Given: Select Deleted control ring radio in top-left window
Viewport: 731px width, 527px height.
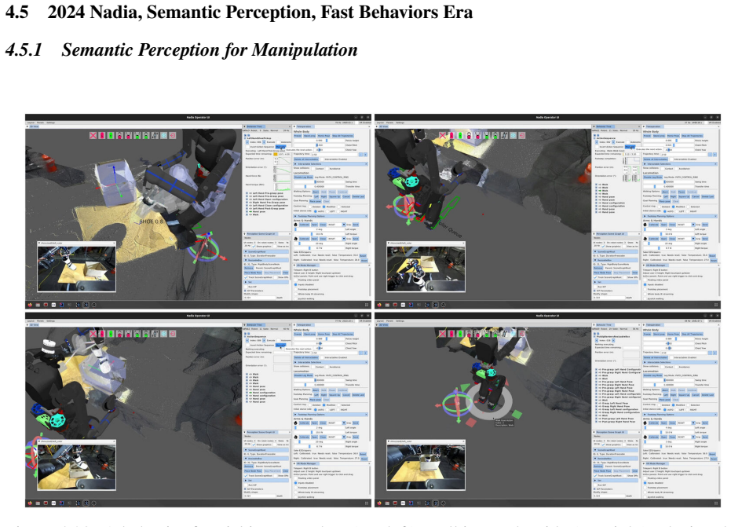Looking at the screenshot, I should [309, 207].
